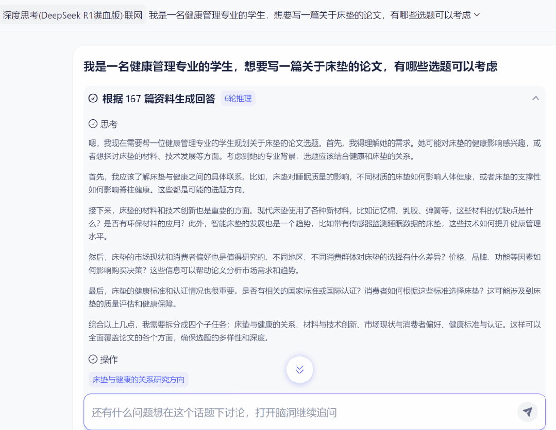The image size is (556, 430).
Task: Open 床垫与健康的关系研究方向 search tag
Action: coord(138,380)
